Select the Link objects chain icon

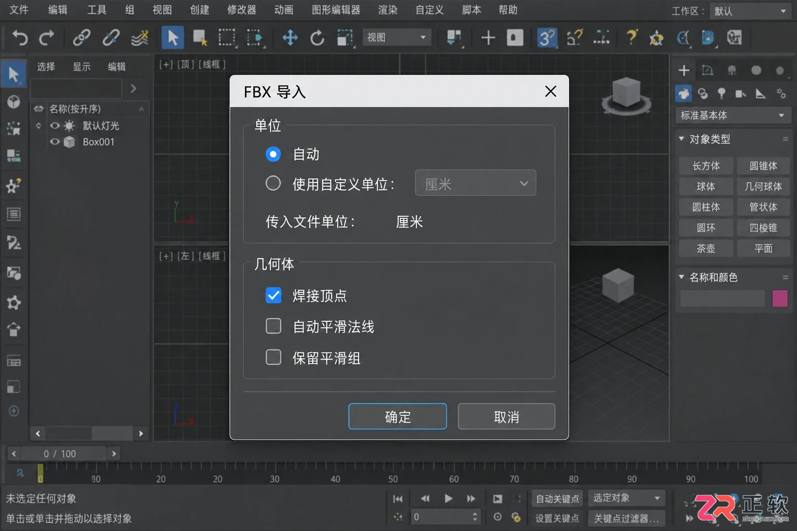82,38
